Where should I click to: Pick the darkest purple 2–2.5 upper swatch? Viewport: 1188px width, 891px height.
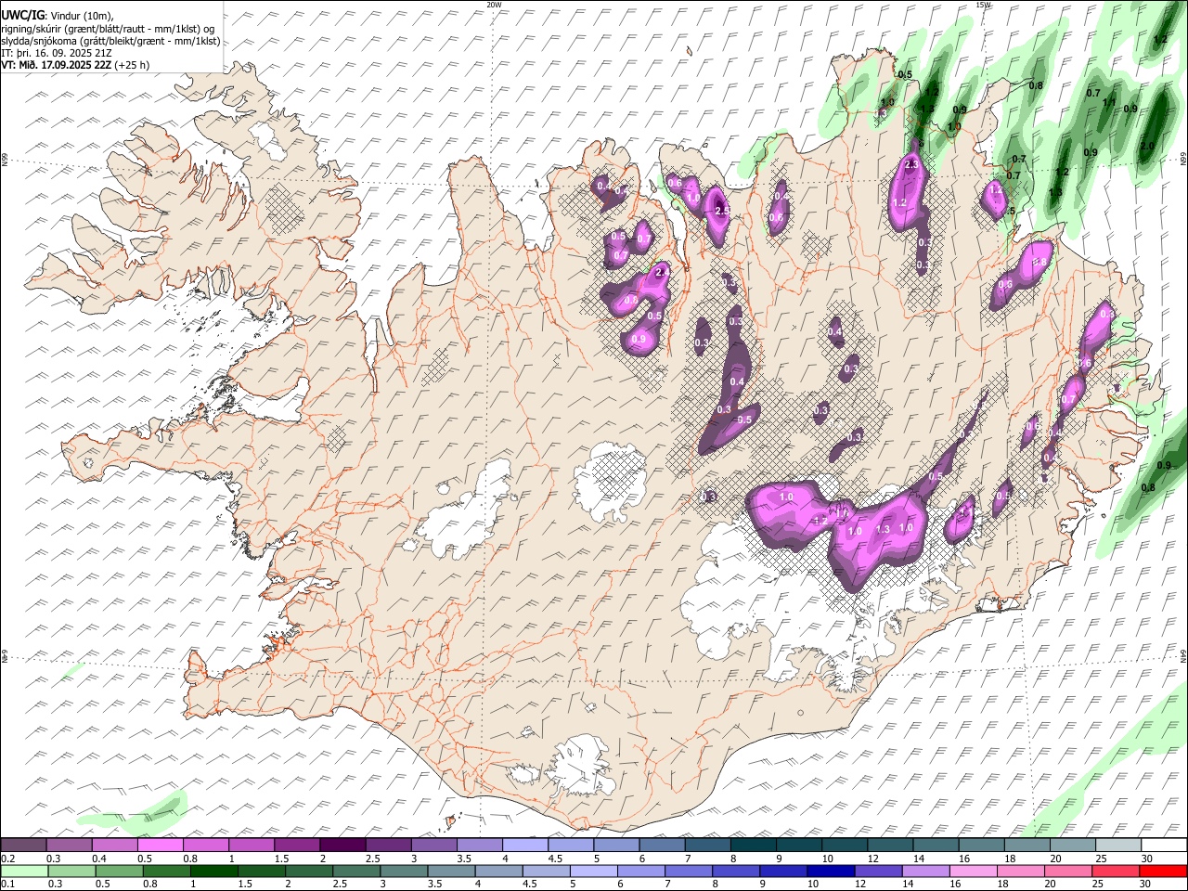coord(342,846)
